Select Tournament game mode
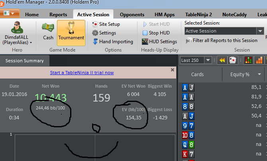 click(x=71, y=33)
